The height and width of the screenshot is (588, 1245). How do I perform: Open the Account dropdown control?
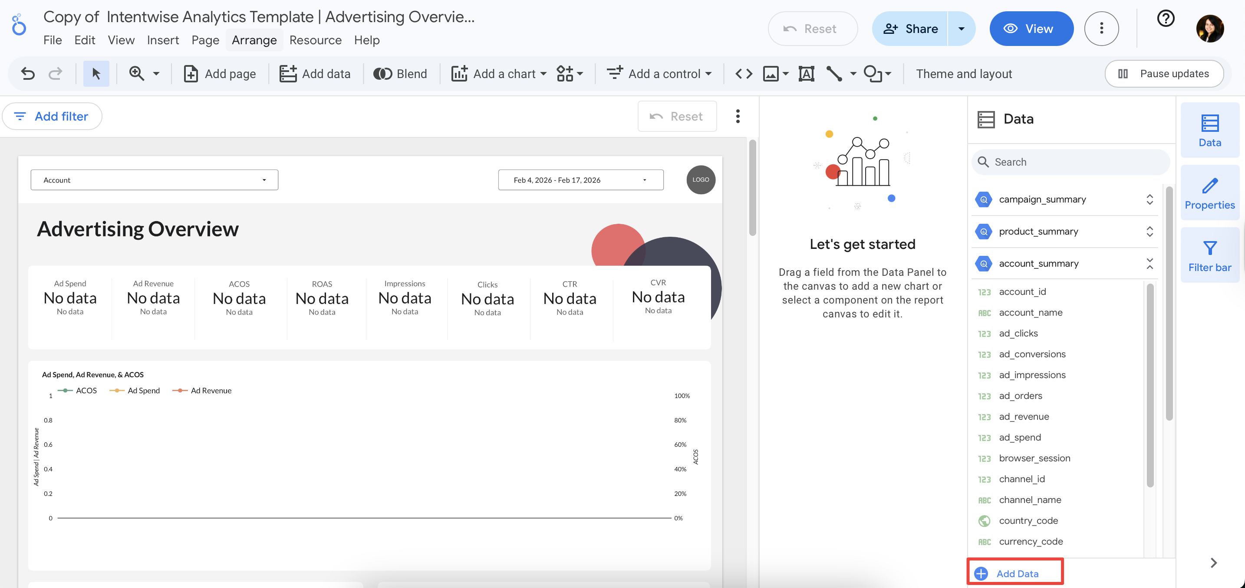click(154, 180)
